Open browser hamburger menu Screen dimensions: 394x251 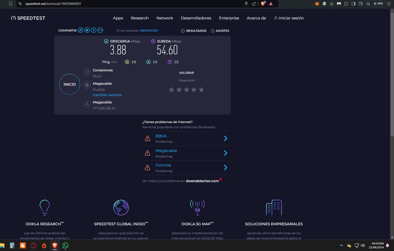(x=389, y=4)
